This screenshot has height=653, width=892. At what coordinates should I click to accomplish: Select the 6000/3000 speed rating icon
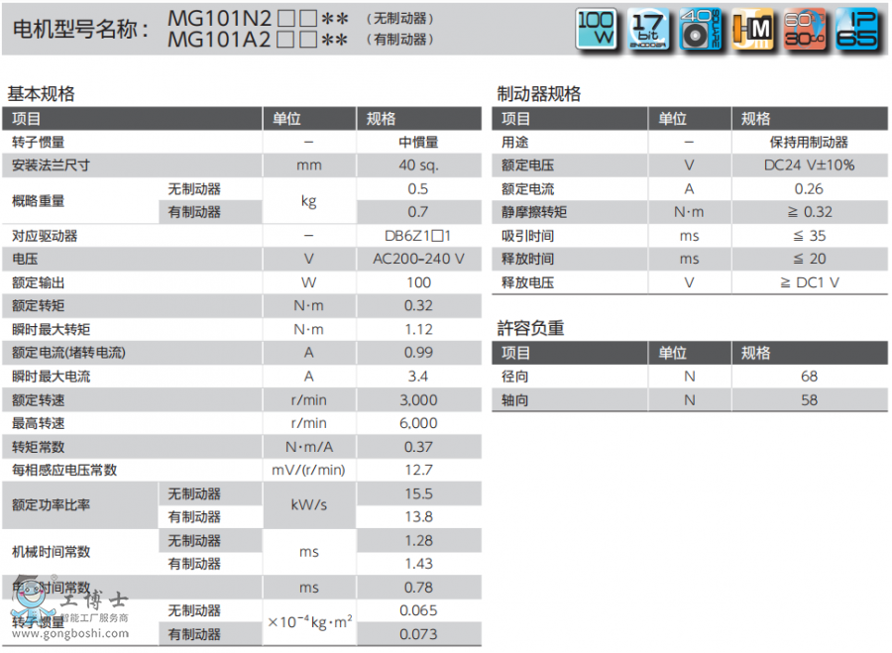pyautogui.click(x=806, y=30)
